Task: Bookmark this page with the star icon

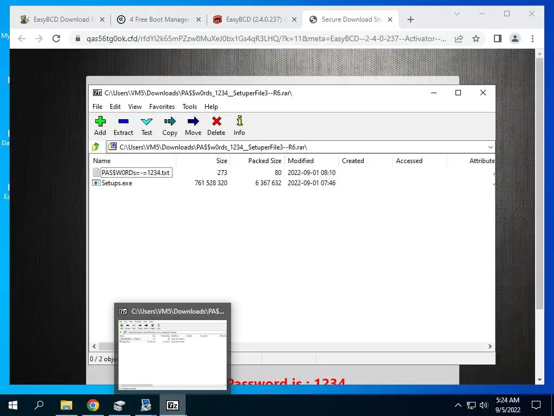Action: 476,38
